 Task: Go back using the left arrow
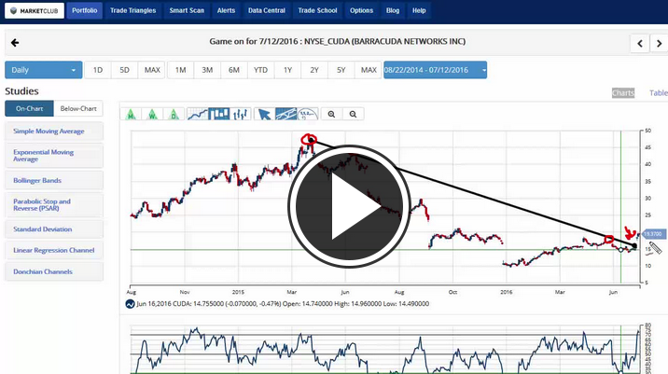15,43
